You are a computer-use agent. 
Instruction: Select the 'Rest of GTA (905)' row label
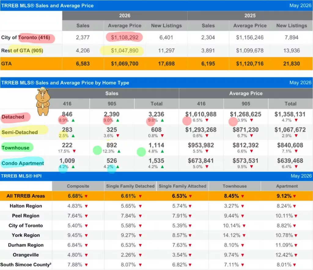(x=22, y=51)
